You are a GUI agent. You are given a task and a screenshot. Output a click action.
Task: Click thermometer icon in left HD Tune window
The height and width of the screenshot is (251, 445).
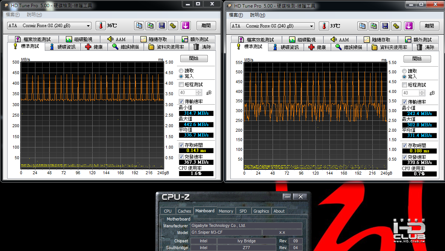pos(101,26)
